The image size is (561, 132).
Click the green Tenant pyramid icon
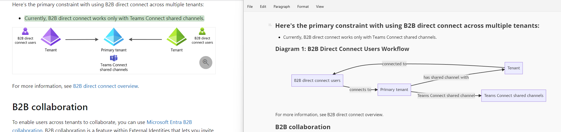point(177,37)
